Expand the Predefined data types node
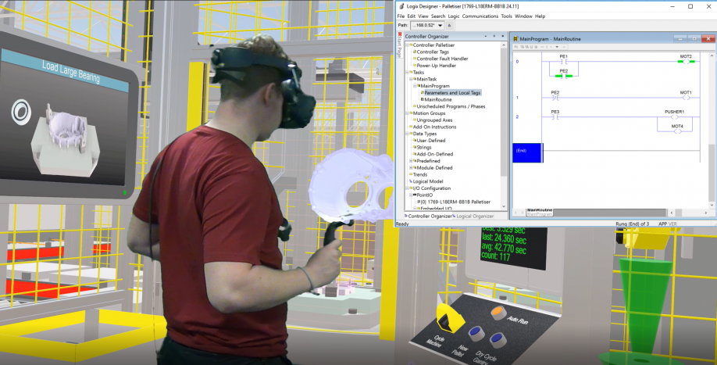717x365 pixels. pos(411,161)
